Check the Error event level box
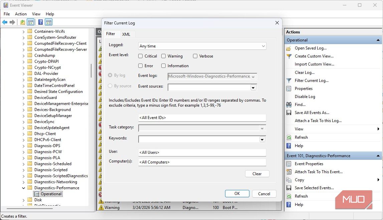The height and width of the screenshot is (220, 383). (x=141, y=66)
